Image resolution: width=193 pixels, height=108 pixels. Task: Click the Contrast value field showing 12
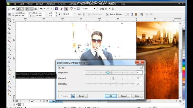pyautogui.click(x=139, y=78)
